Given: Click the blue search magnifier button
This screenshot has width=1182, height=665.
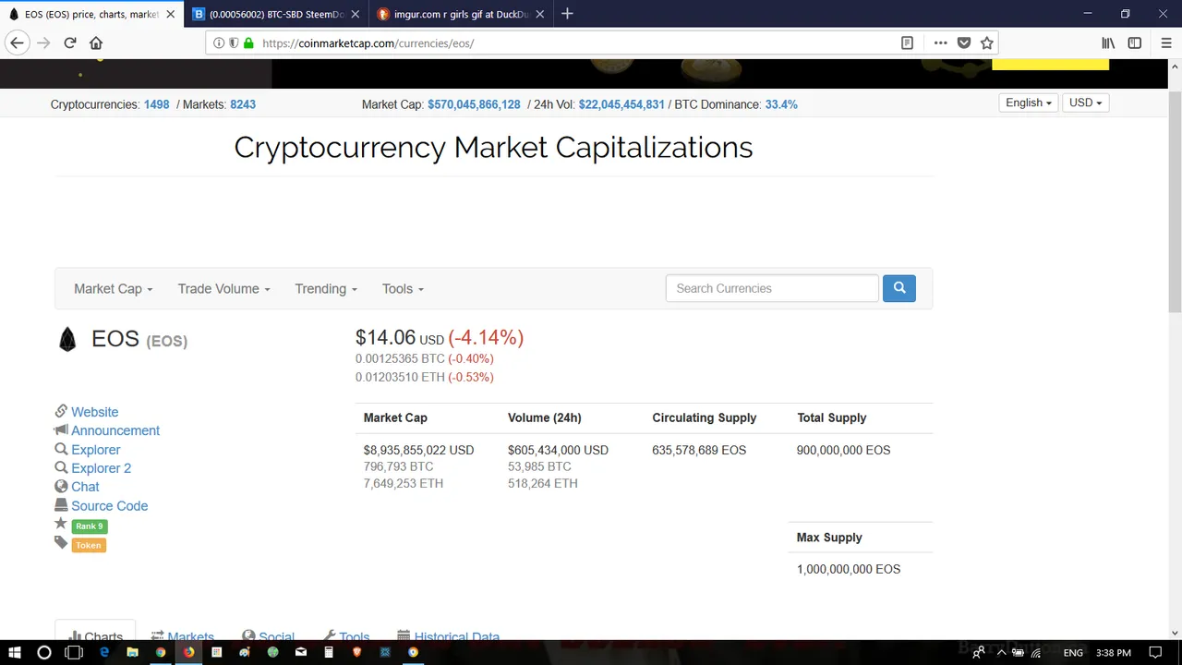Looking at the screenshot, I should (899, 288).
